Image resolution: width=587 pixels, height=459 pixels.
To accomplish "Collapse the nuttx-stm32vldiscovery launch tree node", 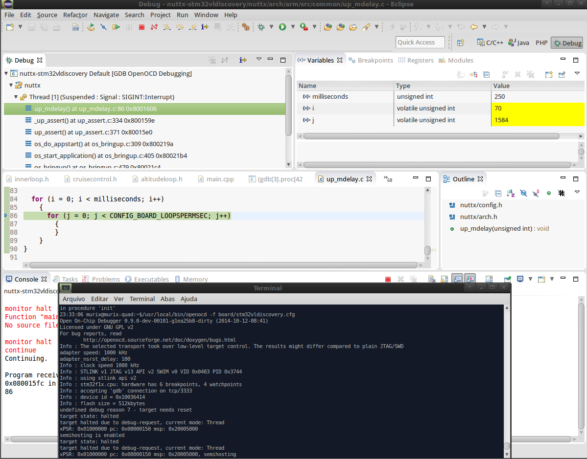I will click(6, 74).
